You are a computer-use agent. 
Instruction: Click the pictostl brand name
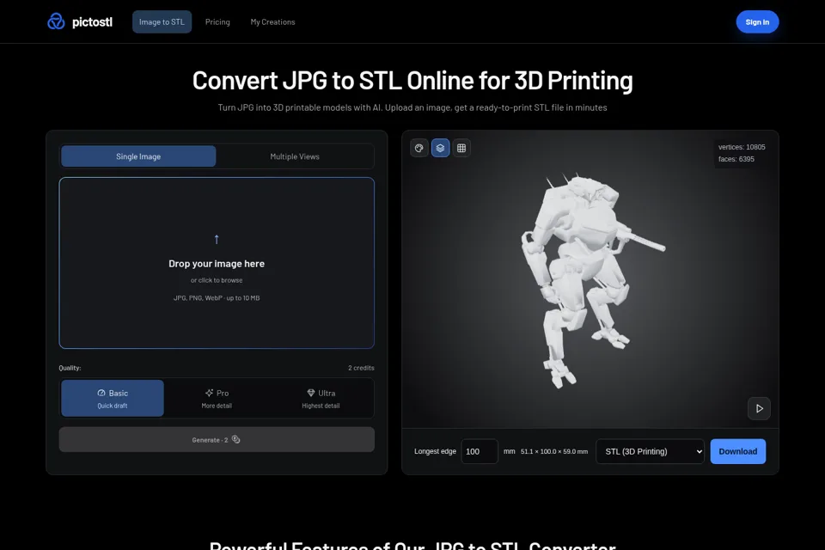click(x=92, y=22)
